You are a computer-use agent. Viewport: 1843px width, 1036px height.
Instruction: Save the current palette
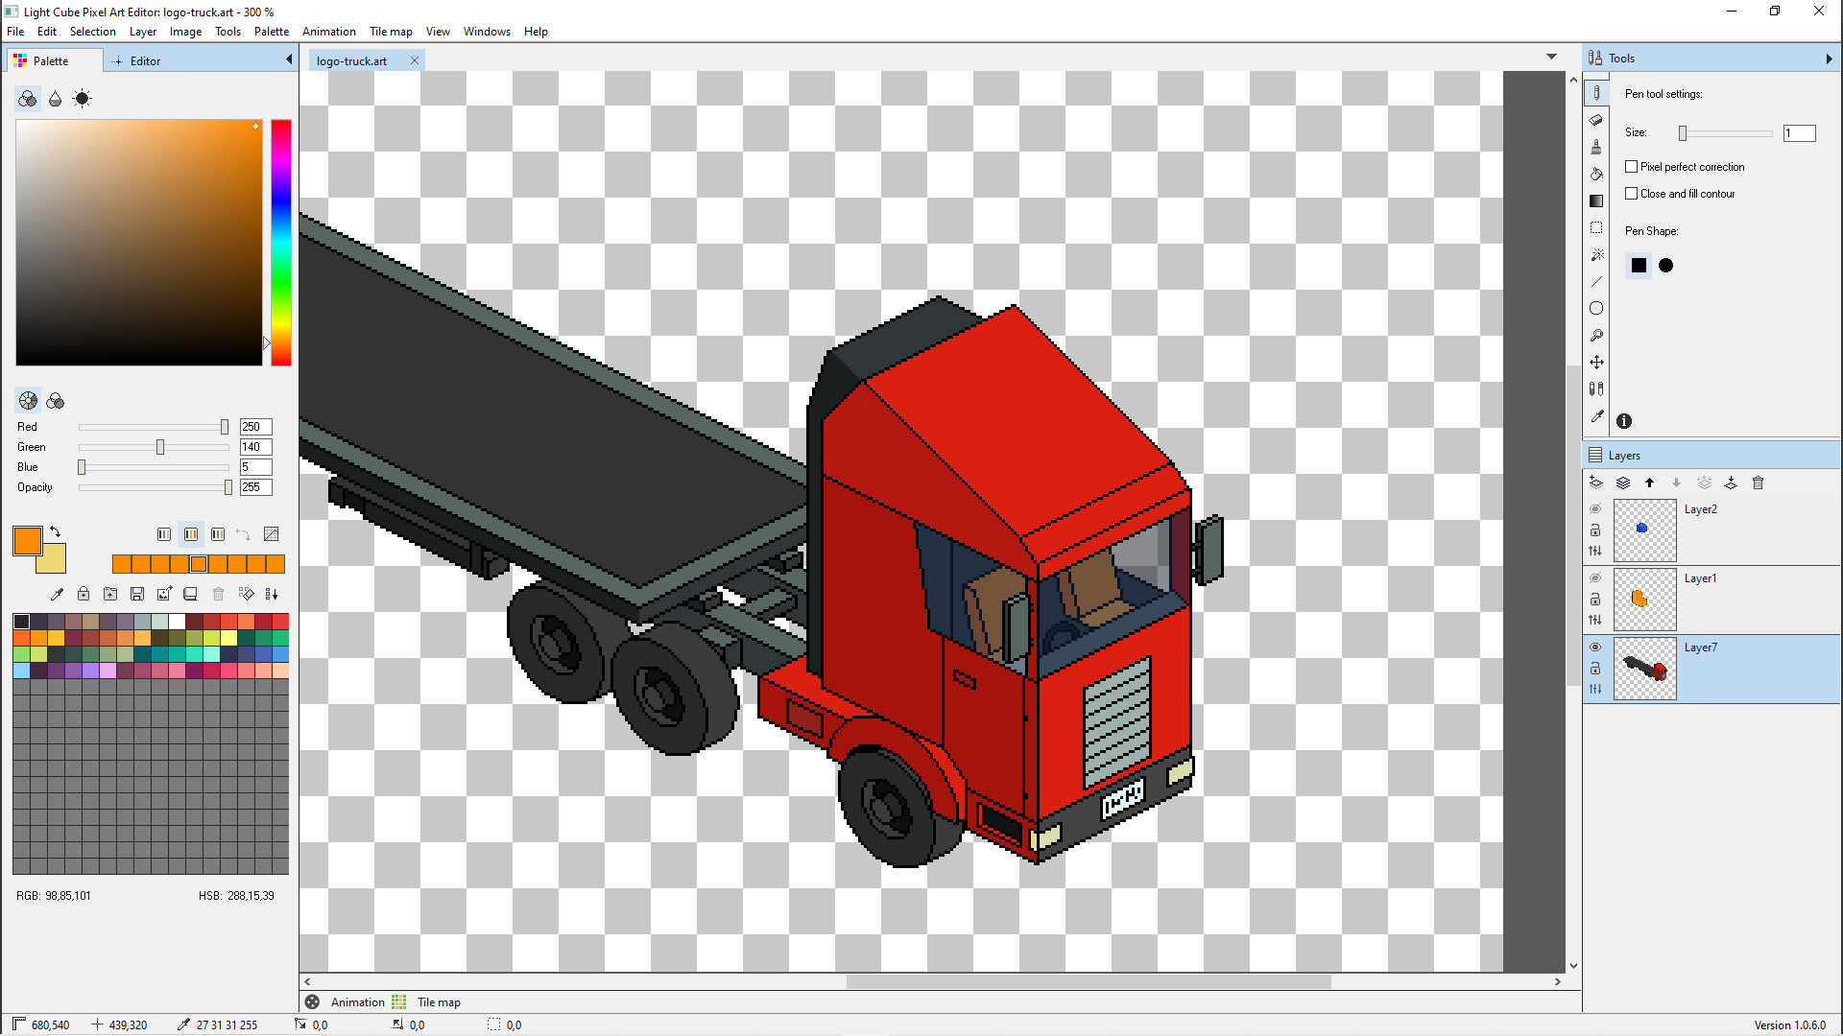(137, 594)
